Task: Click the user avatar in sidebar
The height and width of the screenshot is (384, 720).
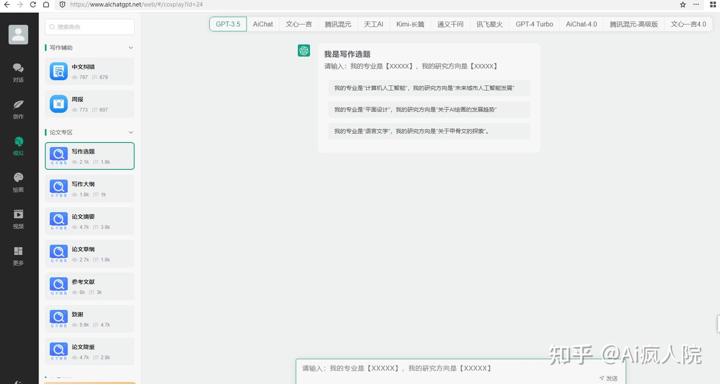Action: 18,34
